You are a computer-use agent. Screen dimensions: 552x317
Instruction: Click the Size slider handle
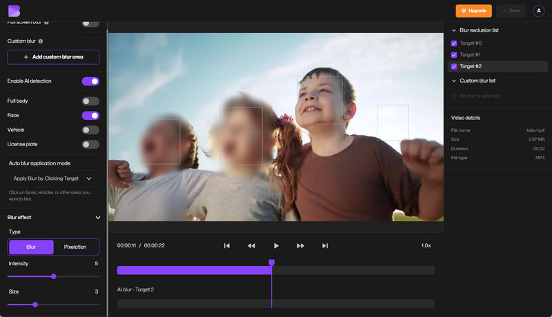[35, 305]
